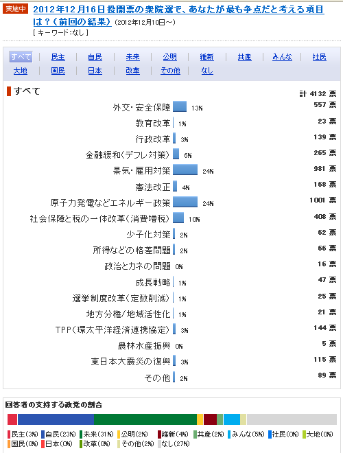
Task: Click the 景気・雇用対策 24% bar
Action: pos(185,170)
